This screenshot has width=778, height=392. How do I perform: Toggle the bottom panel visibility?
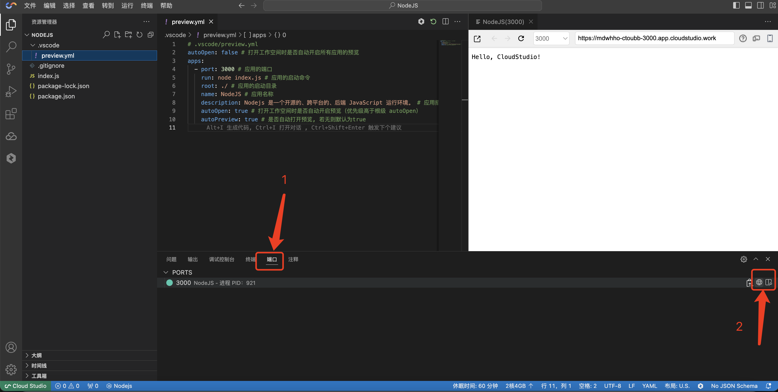click(748, 5)
